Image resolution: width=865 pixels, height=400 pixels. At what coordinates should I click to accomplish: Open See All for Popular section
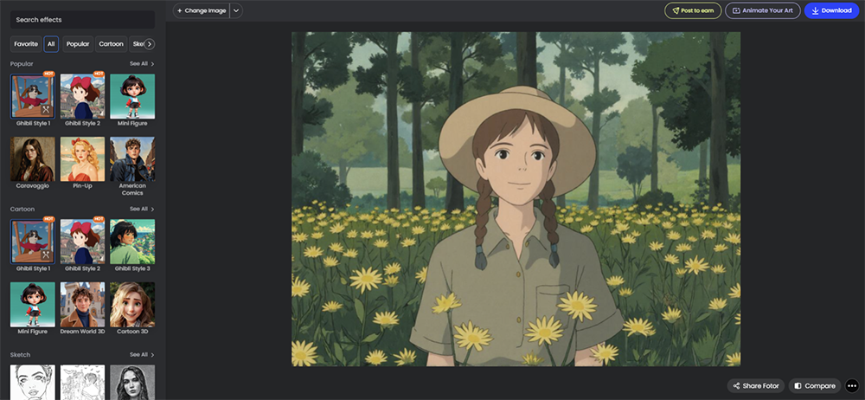tap(142, 63)
